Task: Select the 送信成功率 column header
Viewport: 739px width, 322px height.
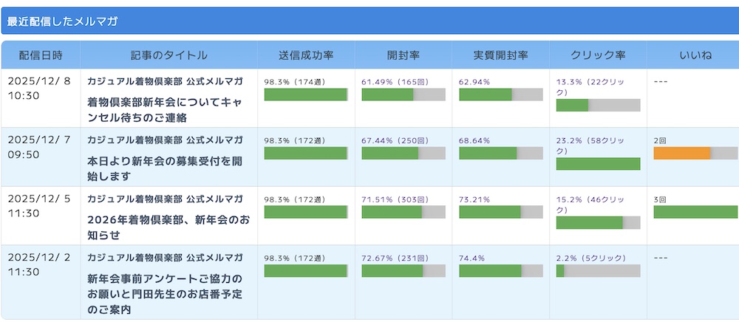Action: coord(306,55)
